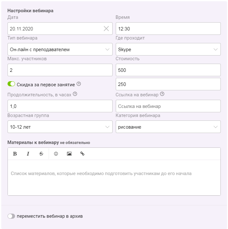Show help for webinar link field
The image size is (228, 229).
tap(162, 94)
